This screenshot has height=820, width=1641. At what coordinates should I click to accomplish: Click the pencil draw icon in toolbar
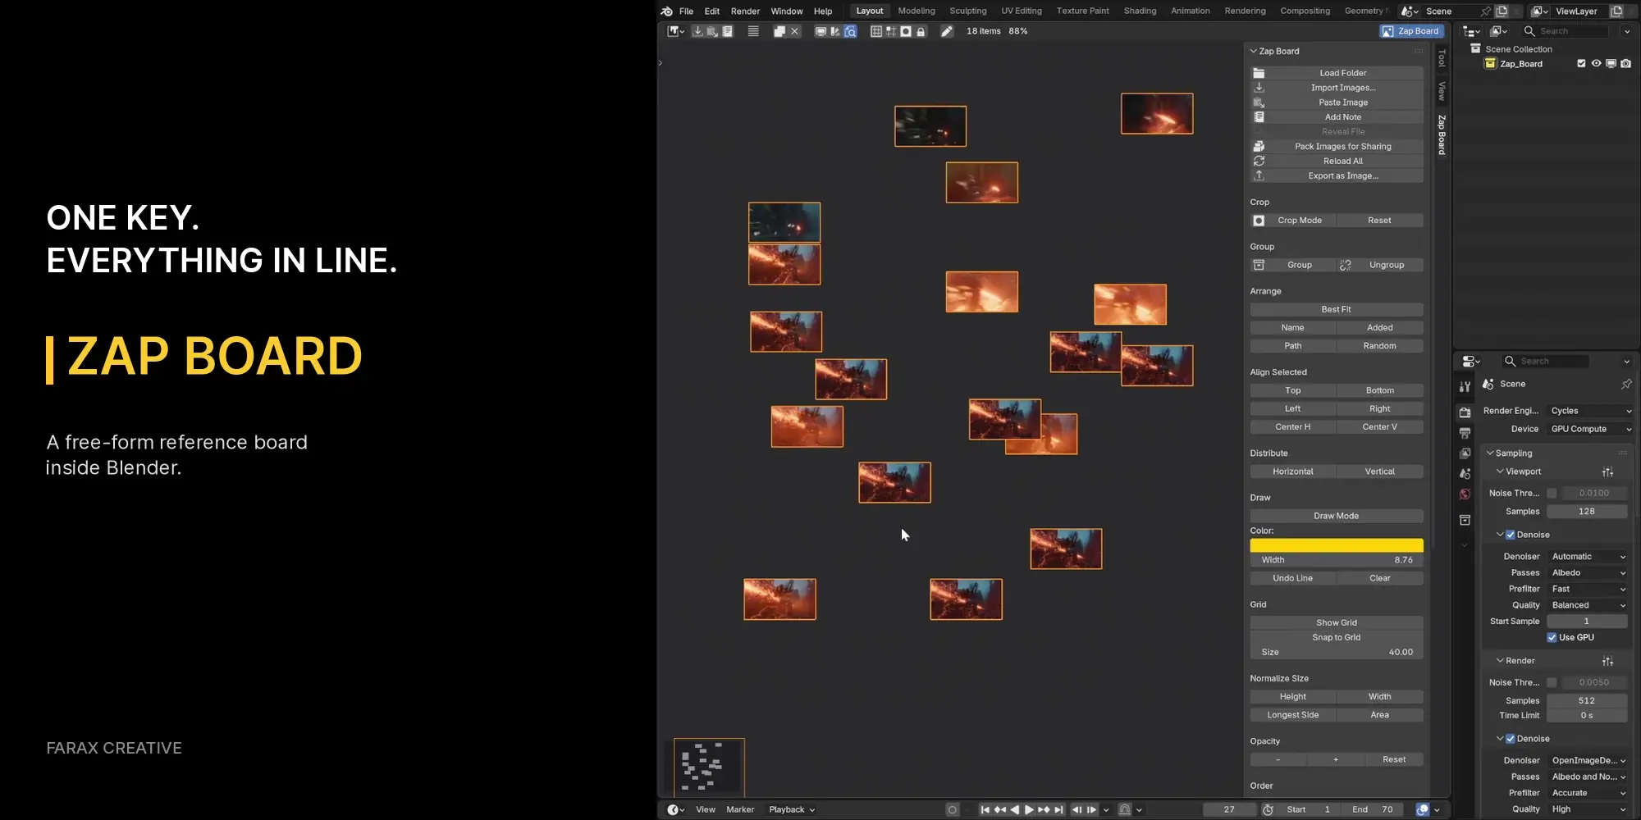(947, 31)
